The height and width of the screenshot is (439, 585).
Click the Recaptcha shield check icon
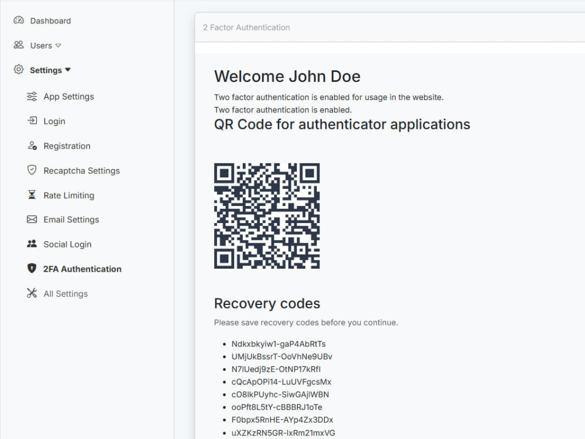coord(32,170)
